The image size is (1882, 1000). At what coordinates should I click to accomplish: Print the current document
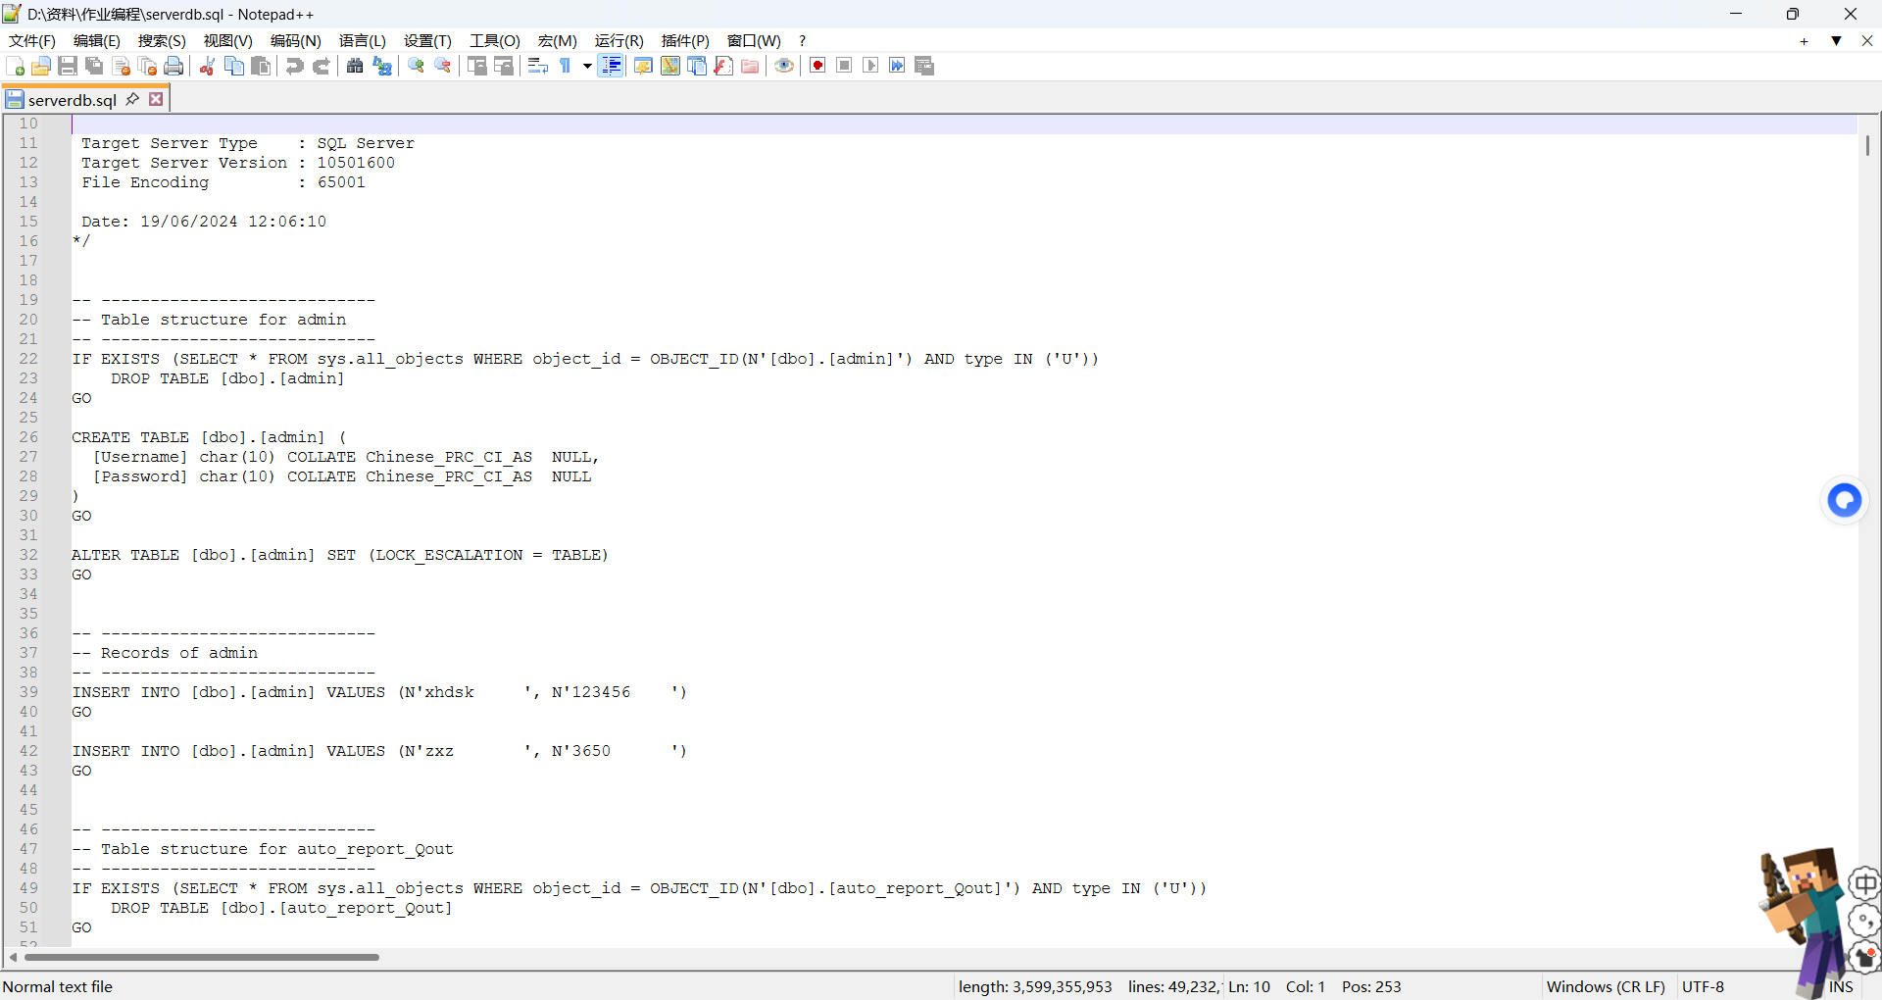click(x=173, y=66)
